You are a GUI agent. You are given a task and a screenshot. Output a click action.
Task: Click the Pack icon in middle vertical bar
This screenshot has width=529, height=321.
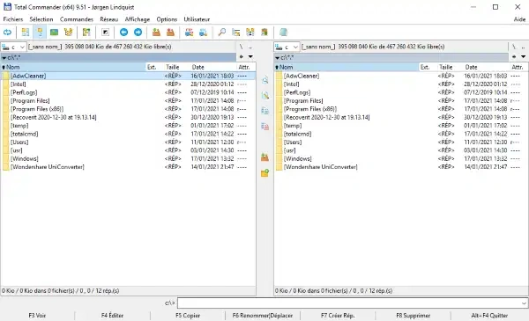click(265, 157)
